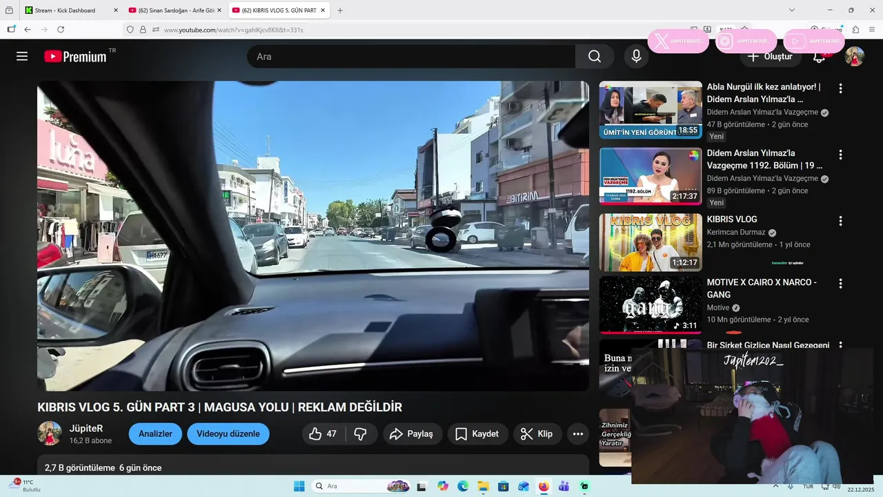Open options for KIBRIS VLOG suggestion
Image resolution: width=883 pixels, height=497 pixels.
(840, 221)
